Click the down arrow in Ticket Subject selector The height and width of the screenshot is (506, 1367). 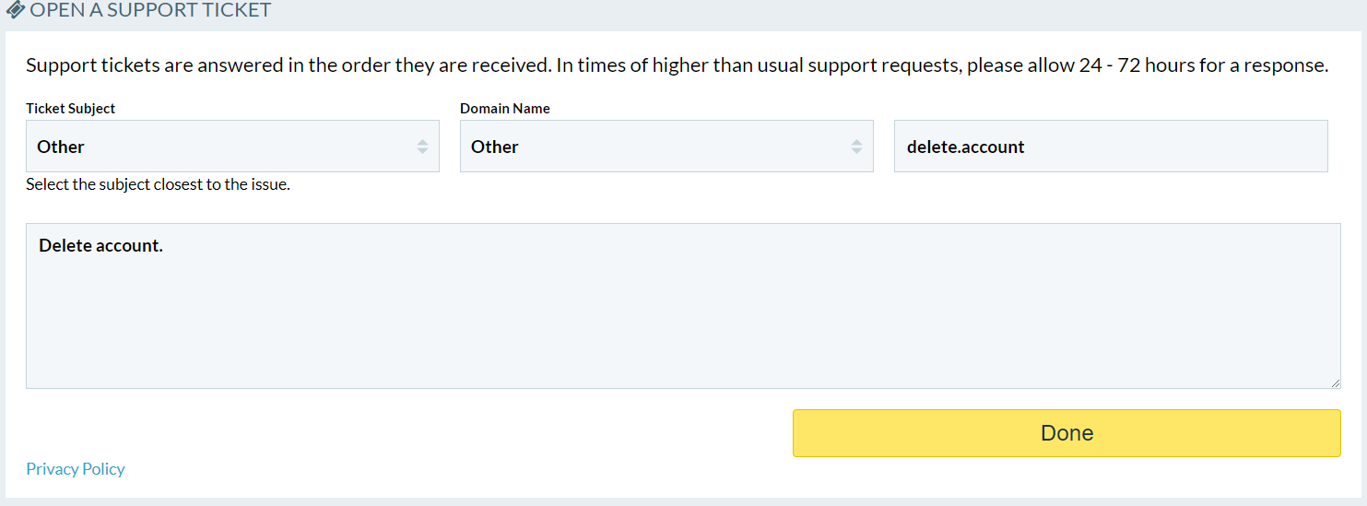[422, 151]
